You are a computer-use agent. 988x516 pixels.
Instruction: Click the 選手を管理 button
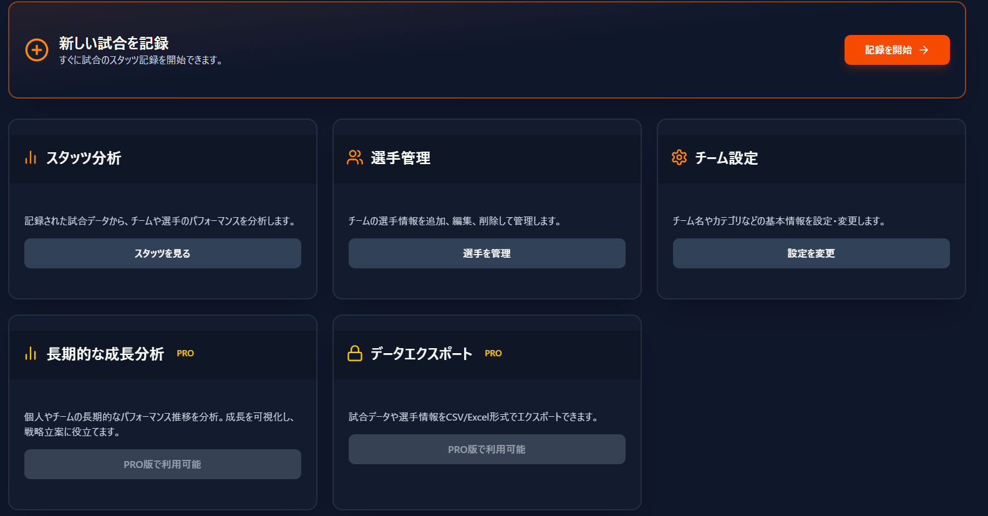487,253
